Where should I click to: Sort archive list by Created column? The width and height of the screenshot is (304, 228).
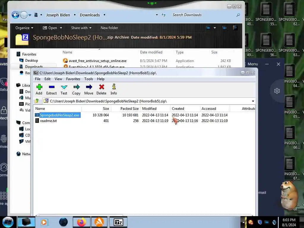point(185,109)
